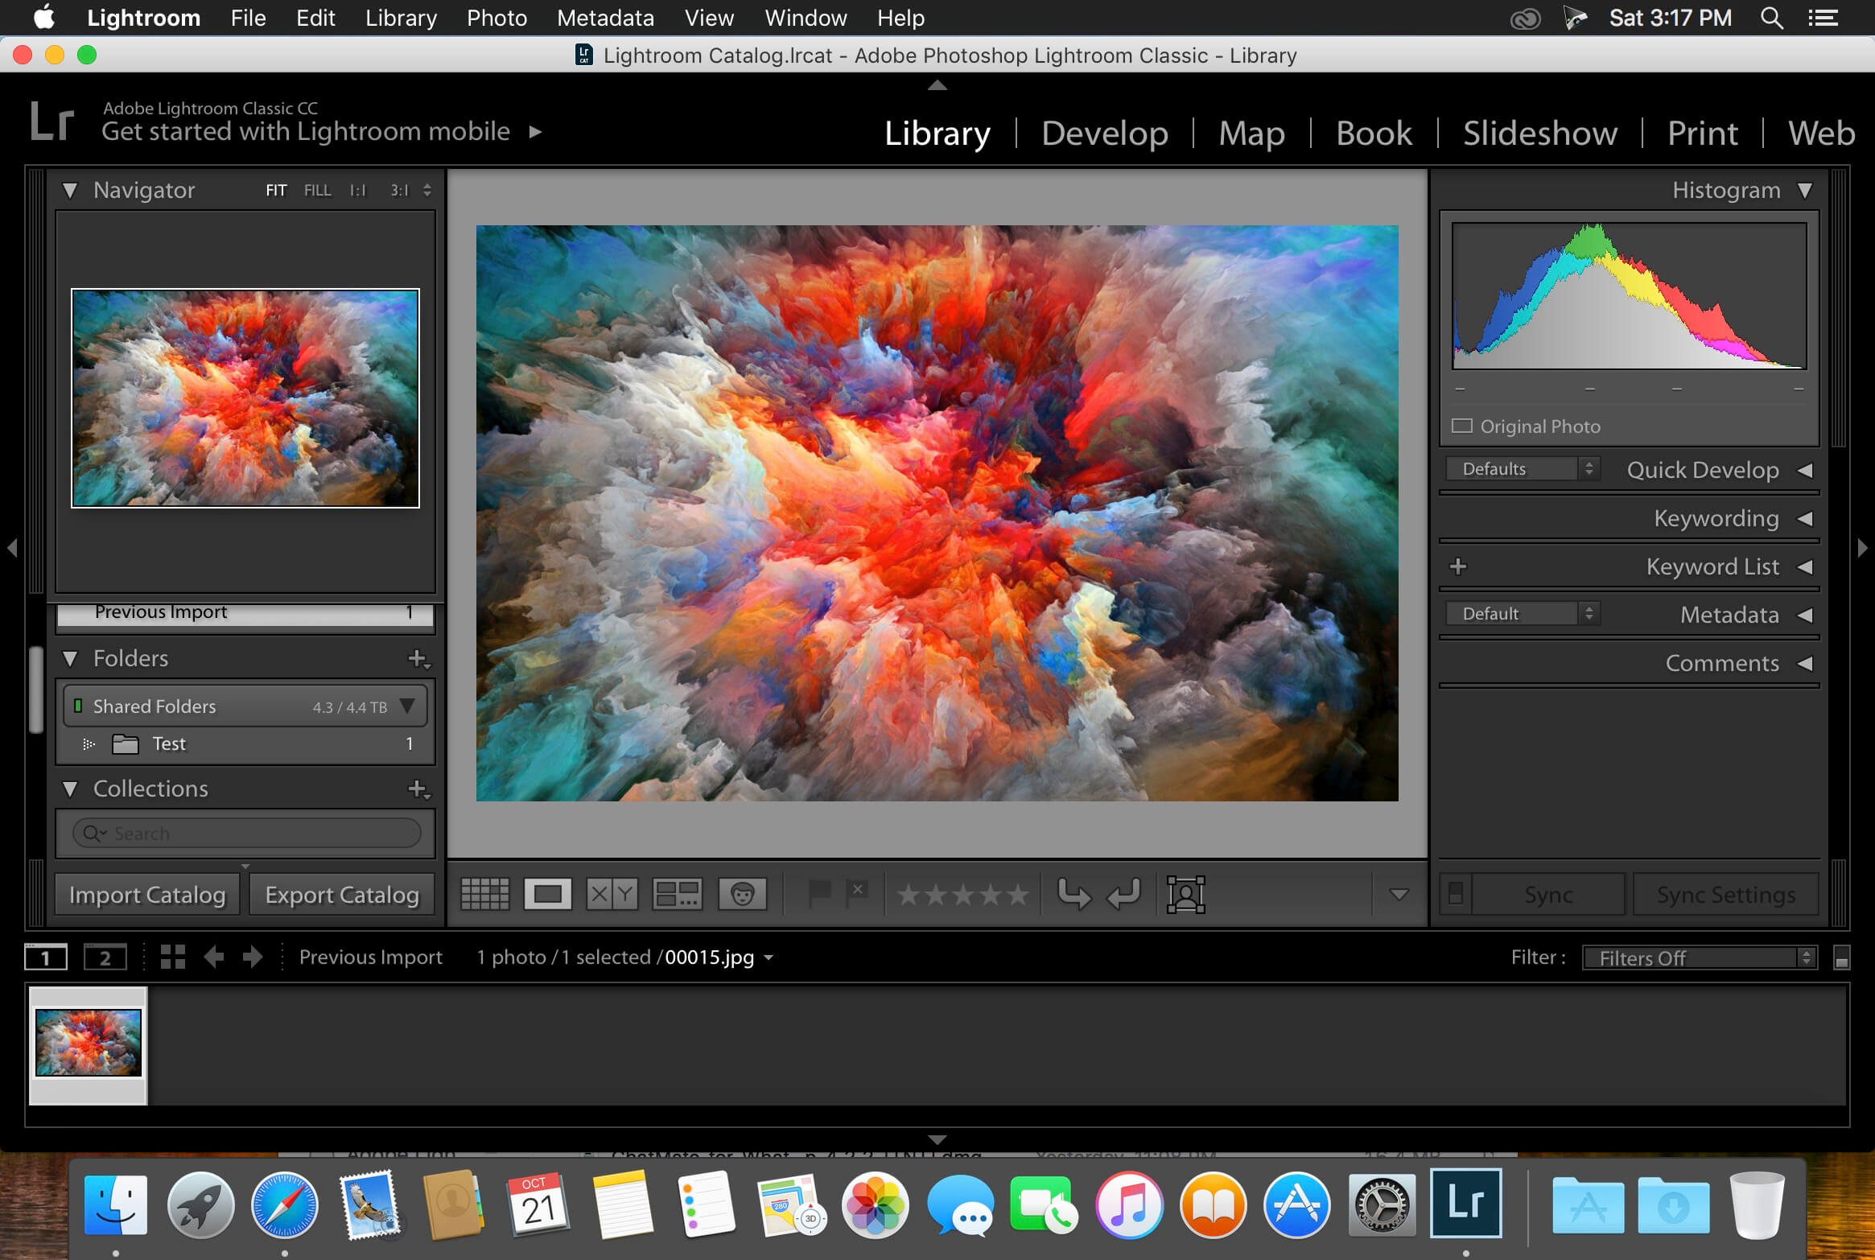Viewport: 1875px width, 1260px height.
Task: Collapse the Keywording panel
Action: pos(1803,517)
